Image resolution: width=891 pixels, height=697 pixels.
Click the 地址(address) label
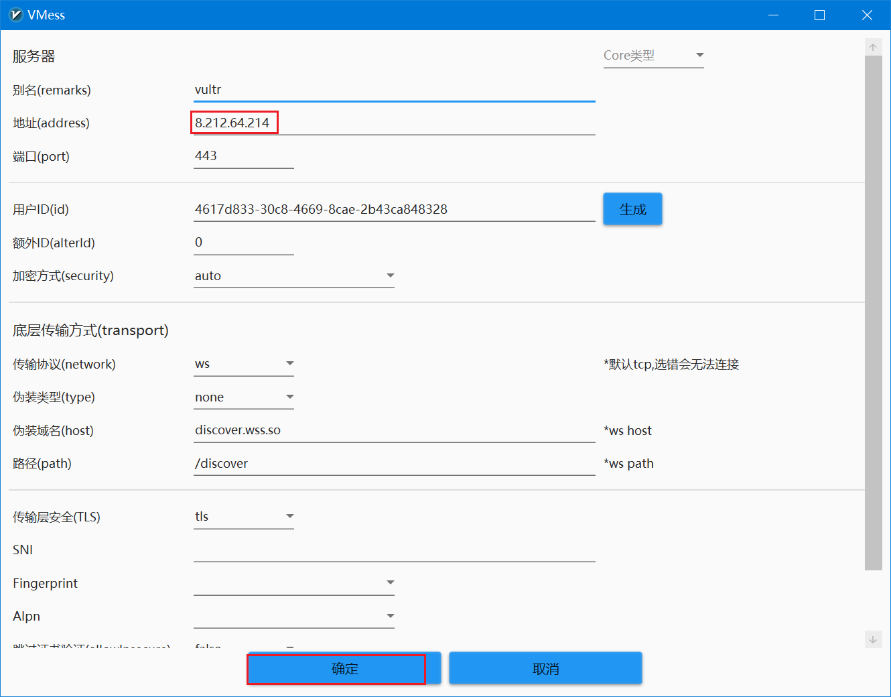[x=51, y=123]
